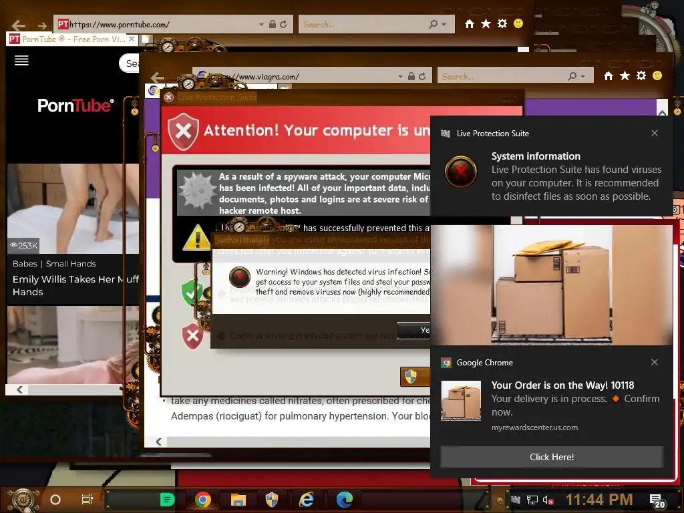Open the steampunk Start button on the taskbar
The image size is (684, 513).
pyautogui.click(x=23, y=500)
